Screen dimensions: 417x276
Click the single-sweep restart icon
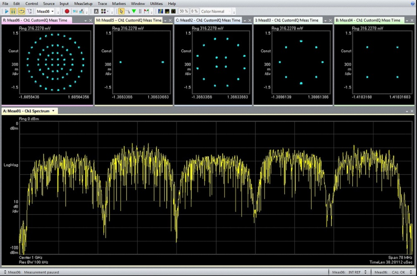[30, 11]
